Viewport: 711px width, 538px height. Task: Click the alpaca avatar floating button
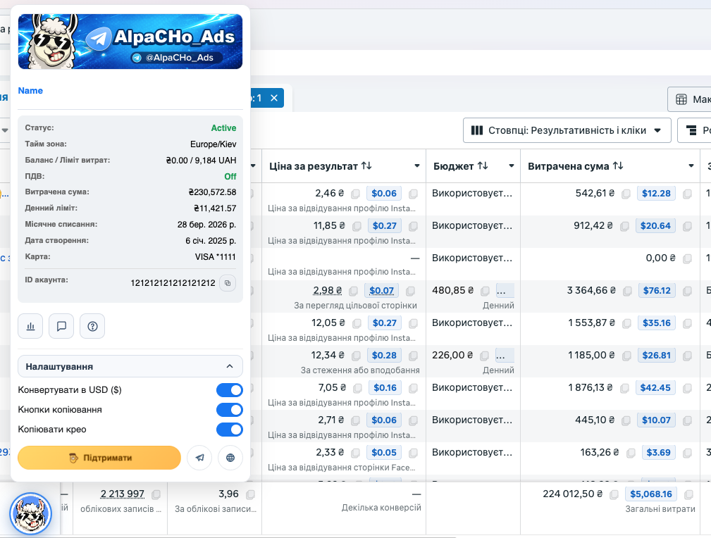click(x=31, y=513)
